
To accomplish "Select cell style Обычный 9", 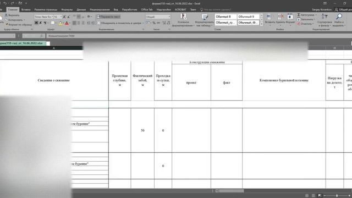I will point(248,16).
